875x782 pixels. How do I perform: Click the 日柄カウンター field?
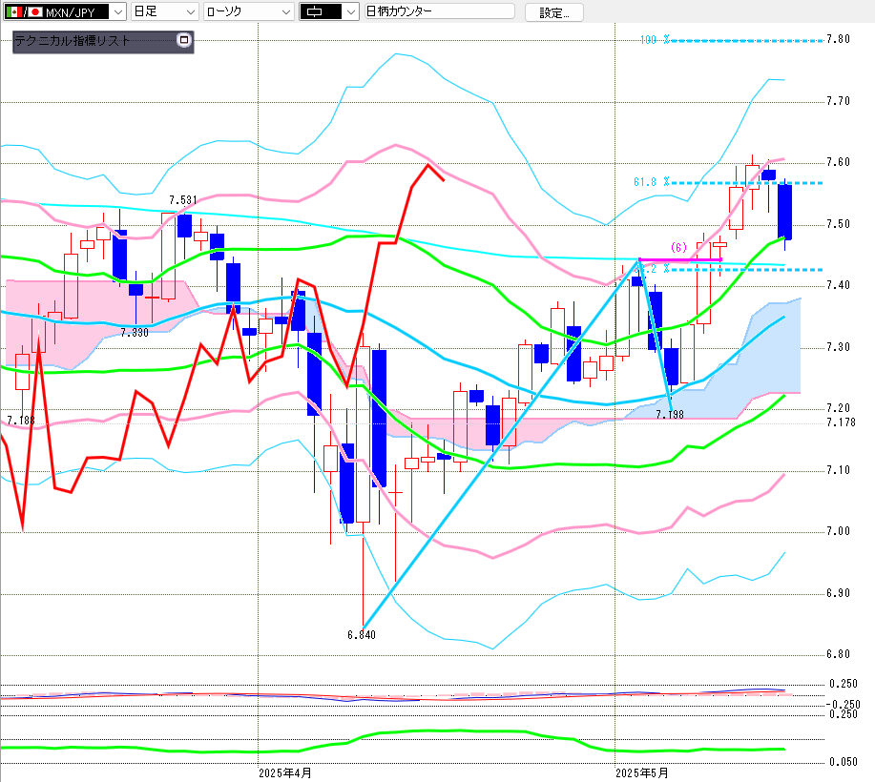439,11
